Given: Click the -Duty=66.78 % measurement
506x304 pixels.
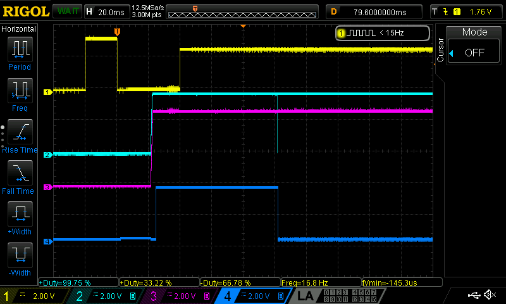Looking at the screenshot, I should [240, 282].
